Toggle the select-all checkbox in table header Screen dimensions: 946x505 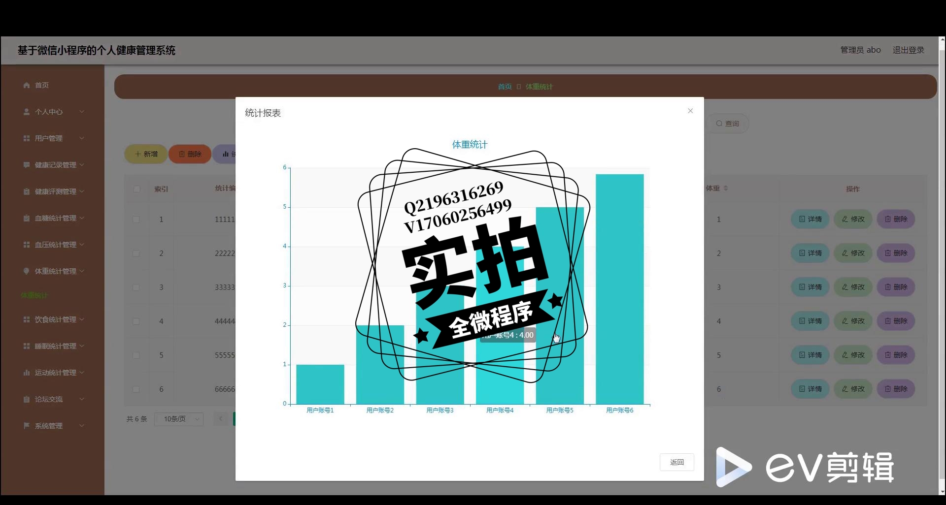pyautogui.click(x=136, y=189)
